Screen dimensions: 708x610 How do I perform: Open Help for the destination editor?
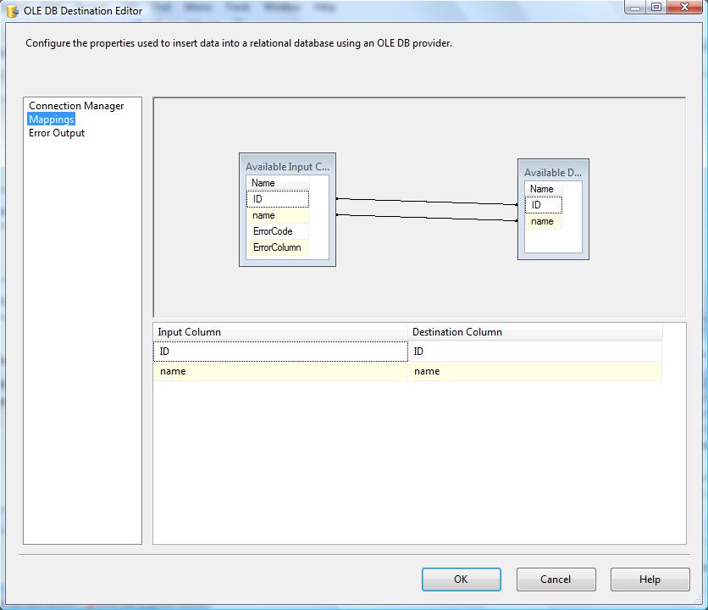(x=650, y=579)
